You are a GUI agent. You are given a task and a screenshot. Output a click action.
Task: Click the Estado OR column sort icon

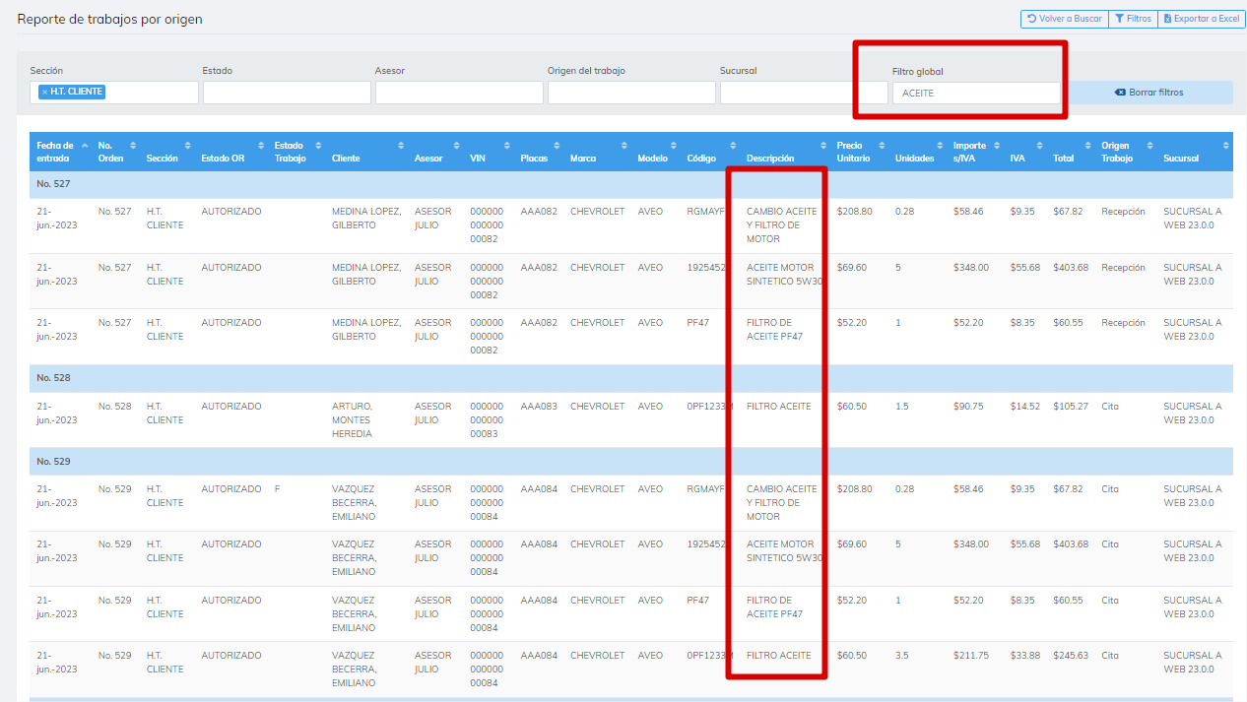click(x=261, y=146)
